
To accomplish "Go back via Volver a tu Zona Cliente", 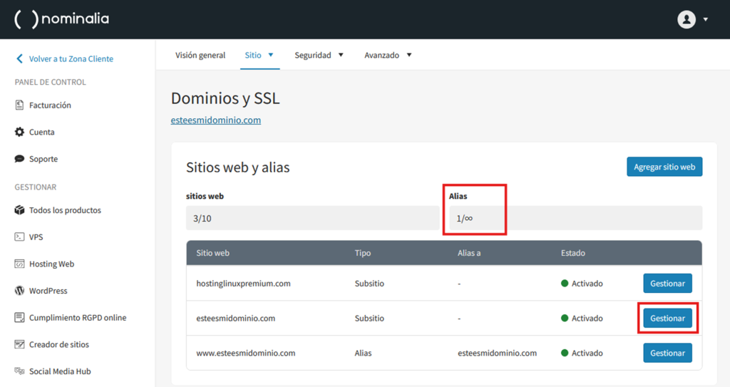I will (x=71, y=58).
